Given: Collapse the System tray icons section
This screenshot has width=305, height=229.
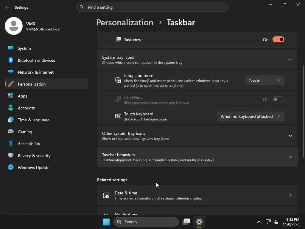Looking at the screenshot, I should tap(290, 60).
